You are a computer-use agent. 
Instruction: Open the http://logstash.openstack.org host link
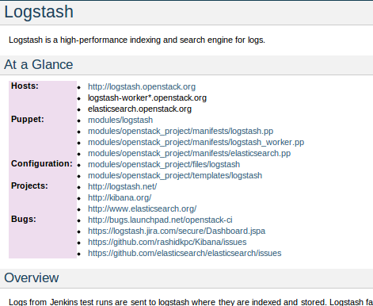[142, 86]
